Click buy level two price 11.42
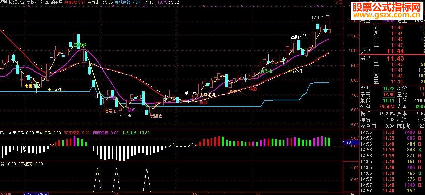The height and width of the screenshot is (195, 425). tap(397, 64)
